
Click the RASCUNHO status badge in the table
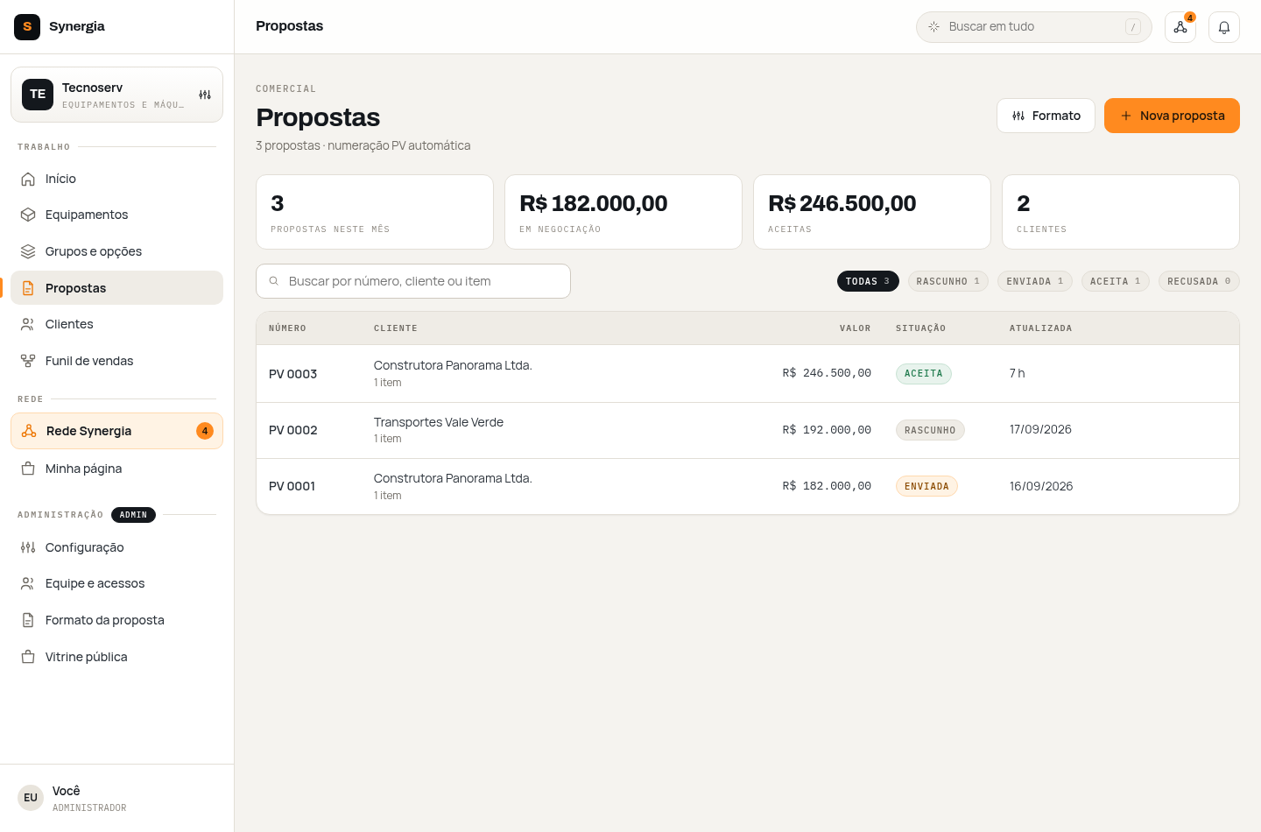pos(930,430)
